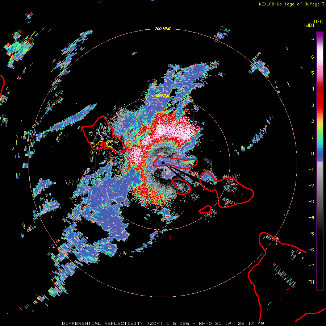Screen dimensions: 326x326
Task: Click the KHMO station identifier in caption
Action: click(x=205, y=323)
